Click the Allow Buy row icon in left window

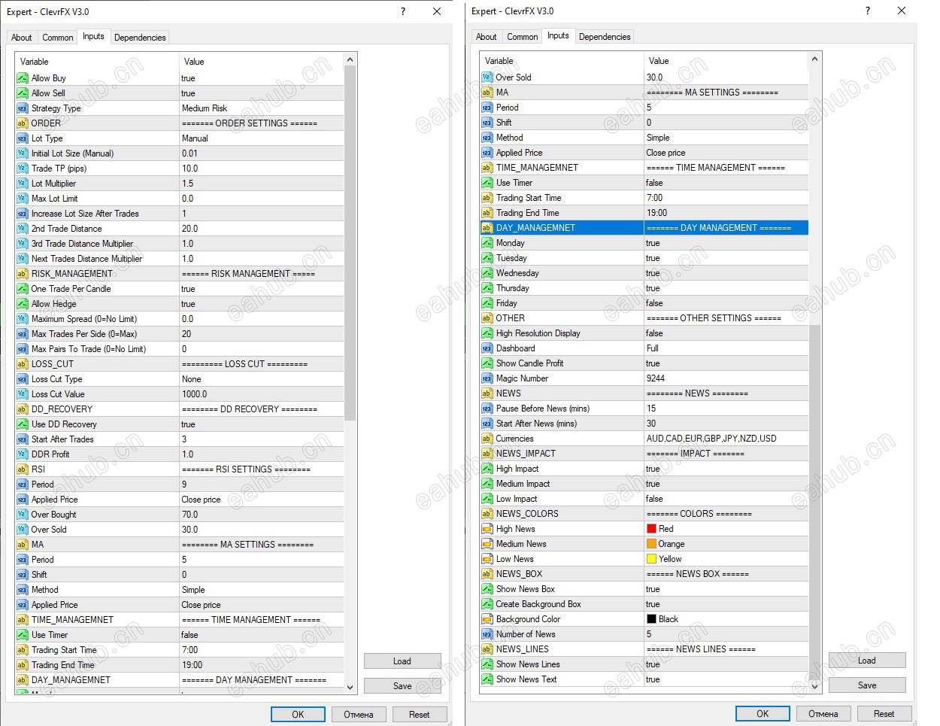(22, 78)
